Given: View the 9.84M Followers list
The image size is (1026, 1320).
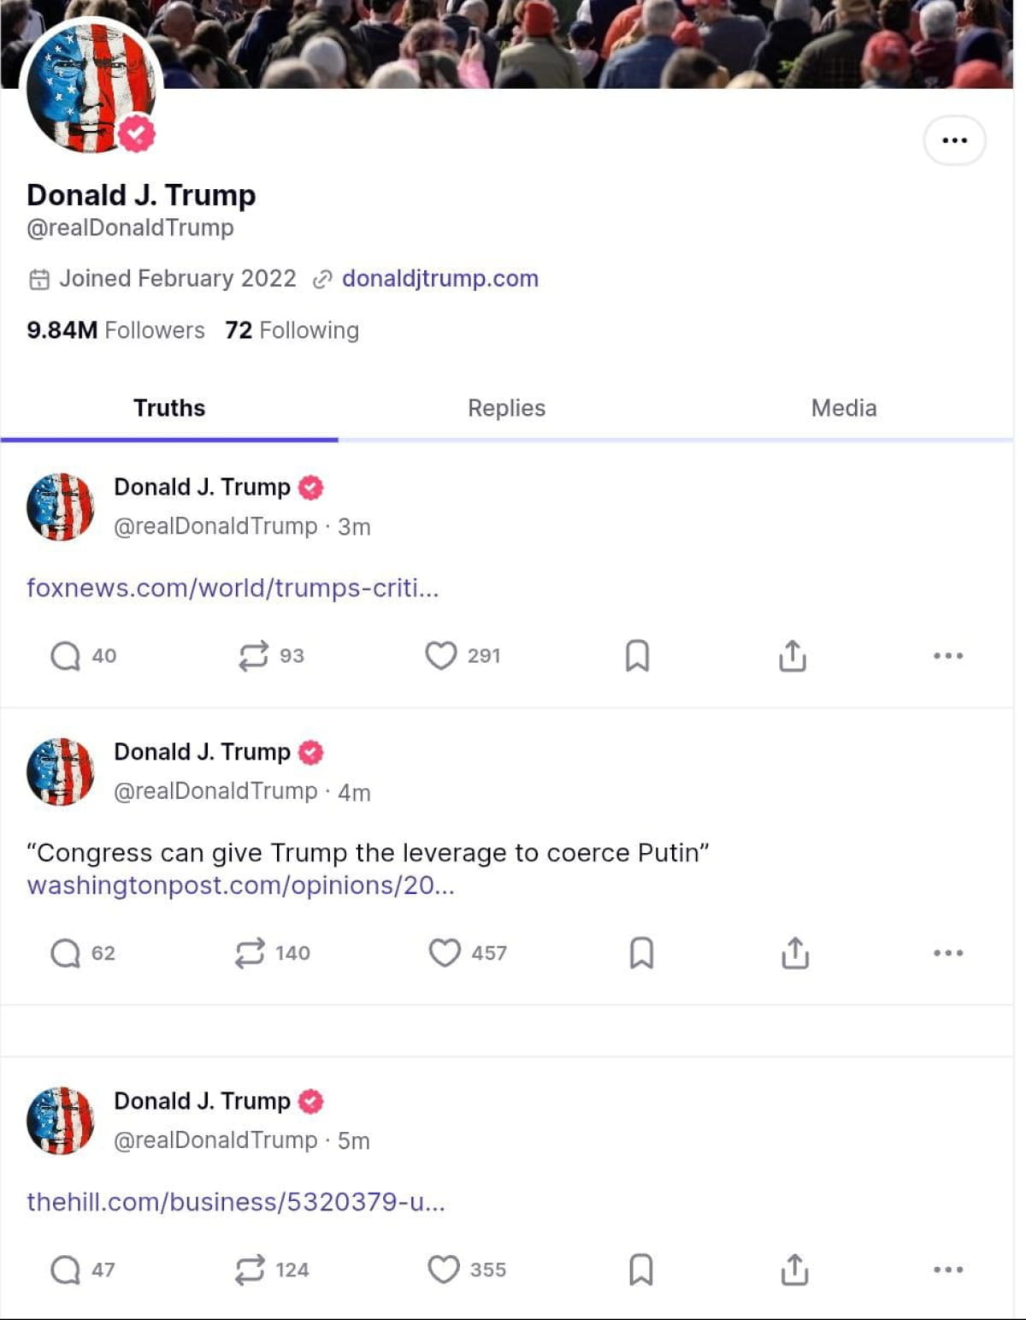Looking at the screenshot, I should pos(115,330).
